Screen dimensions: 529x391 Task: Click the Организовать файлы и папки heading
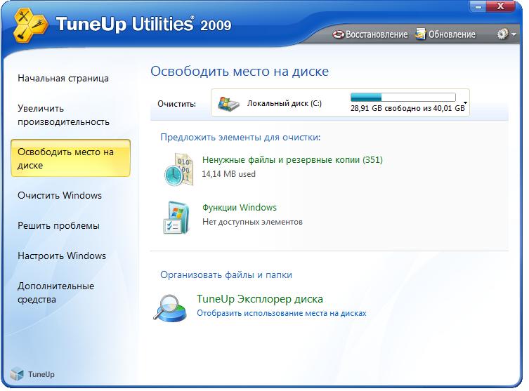(x=226, y=274)
